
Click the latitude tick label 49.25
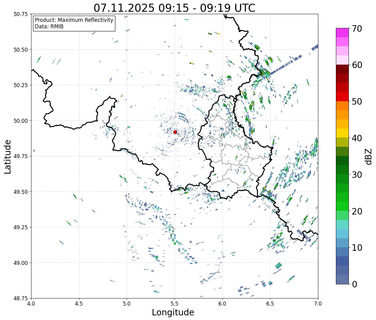coord(21,227)
